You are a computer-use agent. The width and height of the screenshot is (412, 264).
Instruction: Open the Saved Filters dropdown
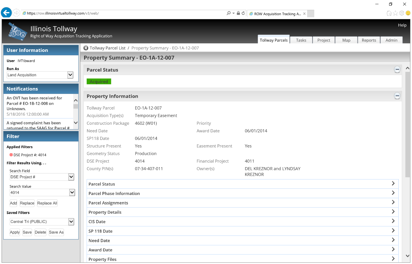[x=71, y=222]
